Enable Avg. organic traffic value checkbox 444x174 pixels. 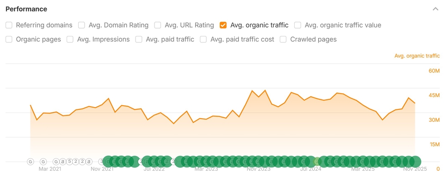pos(297,25)
